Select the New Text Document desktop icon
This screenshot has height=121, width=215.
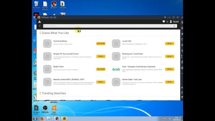point(45,6)
